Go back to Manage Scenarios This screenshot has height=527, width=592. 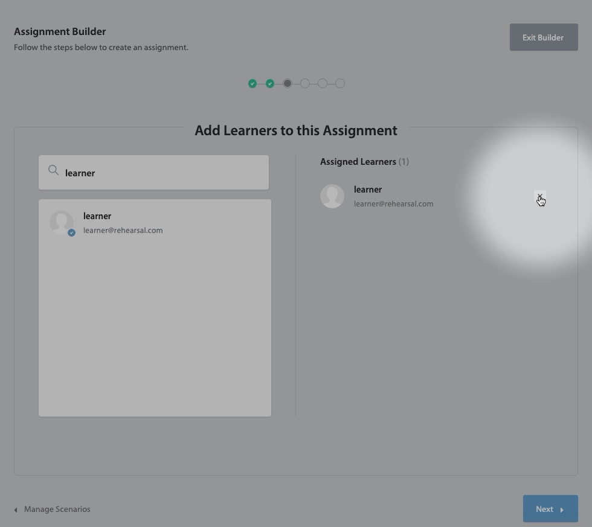57,509
